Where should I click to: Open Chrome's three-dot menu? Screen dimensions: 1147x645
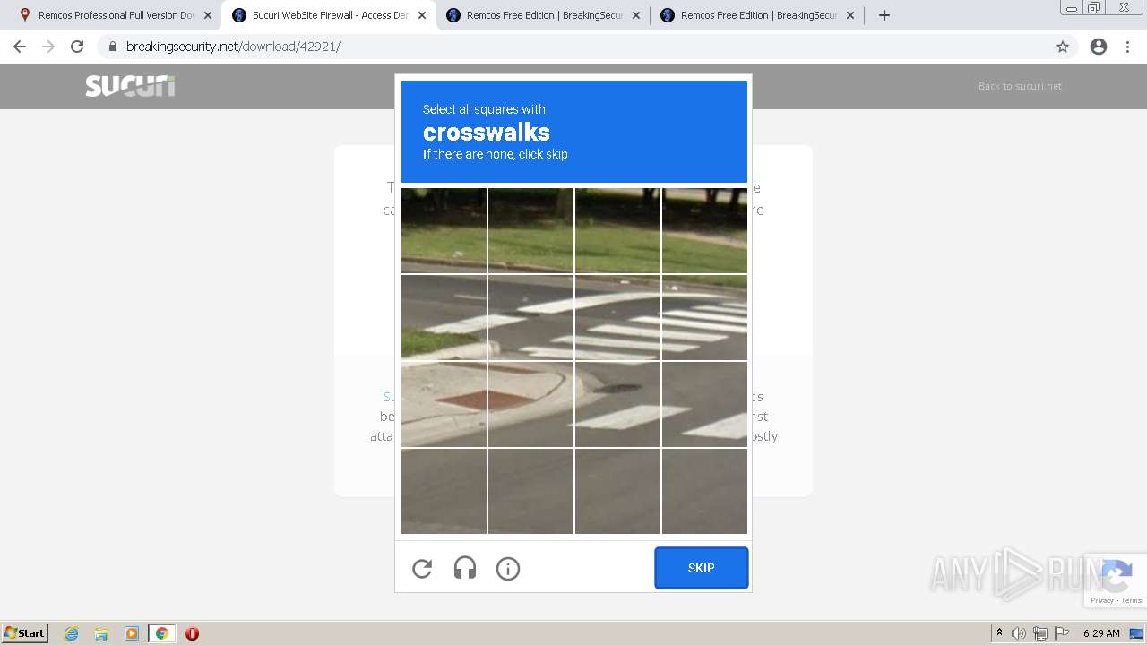pos(1128,47)
